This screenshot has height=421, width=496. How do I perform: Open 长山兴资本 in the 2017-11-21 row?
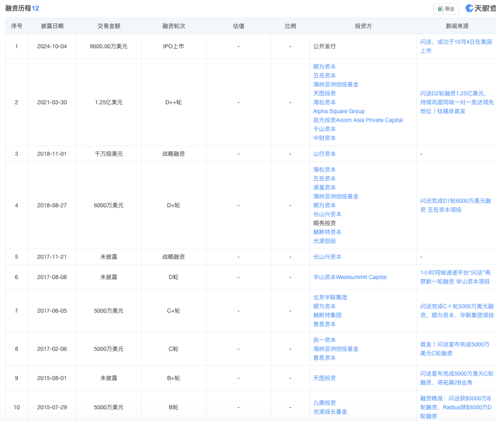pyautogui.click(x=327, y=257)
